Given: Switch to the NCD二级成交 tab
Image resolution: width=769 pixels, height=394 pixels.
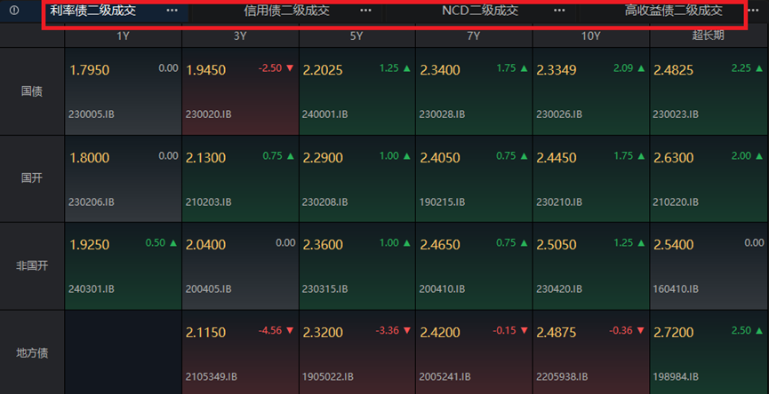Looking at the screenshot, I should tap(480, 11).
